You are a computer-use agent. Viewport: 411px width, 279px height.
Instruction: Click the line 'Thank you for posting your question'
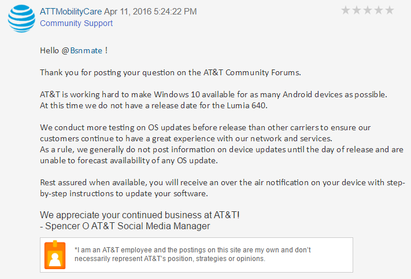[171, 72]
